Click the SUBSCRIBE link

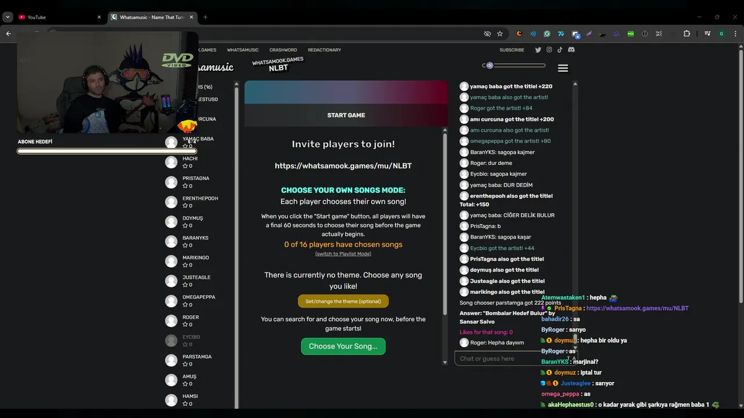pos(512,50)
